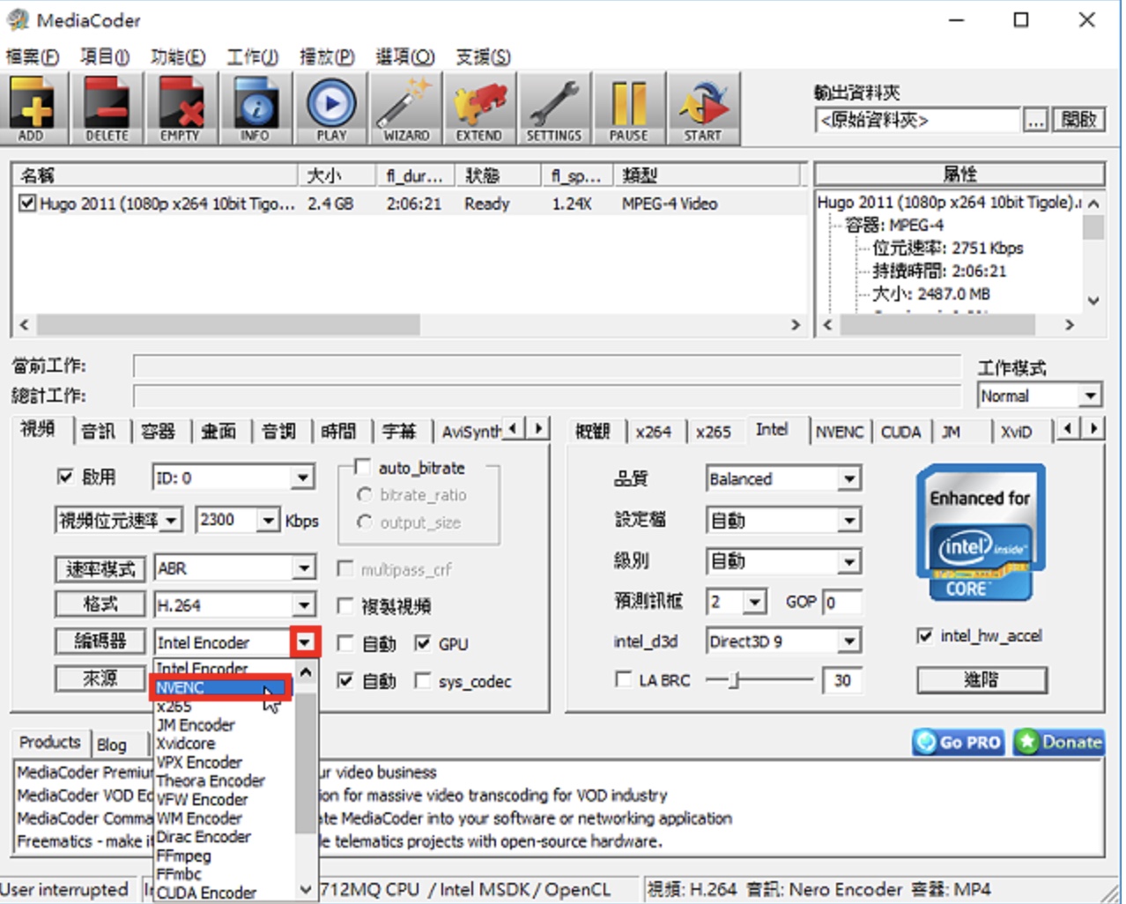Open the SETTINGS wrench icon

point(553,109)
